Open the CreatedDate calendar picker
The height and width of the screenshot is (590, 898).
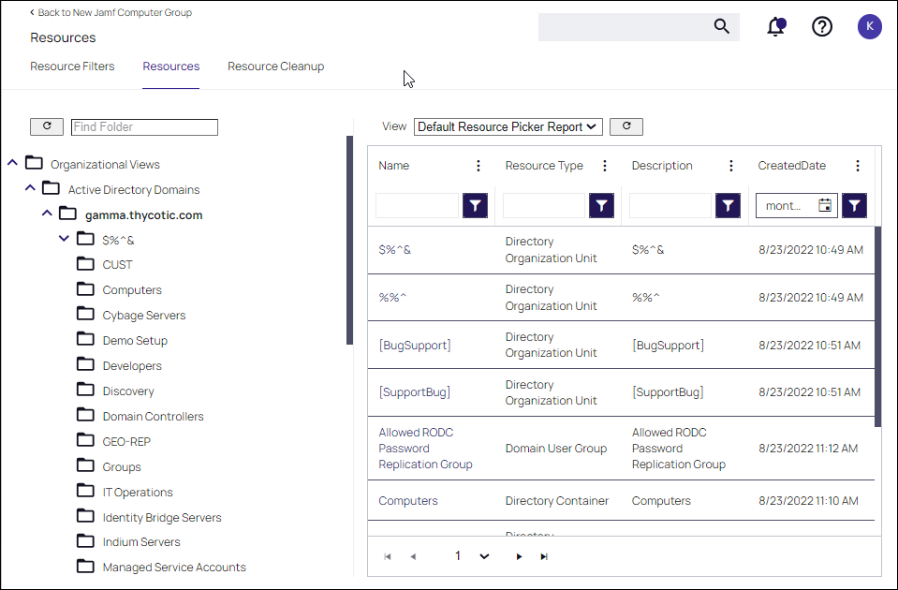coord(825,205)
